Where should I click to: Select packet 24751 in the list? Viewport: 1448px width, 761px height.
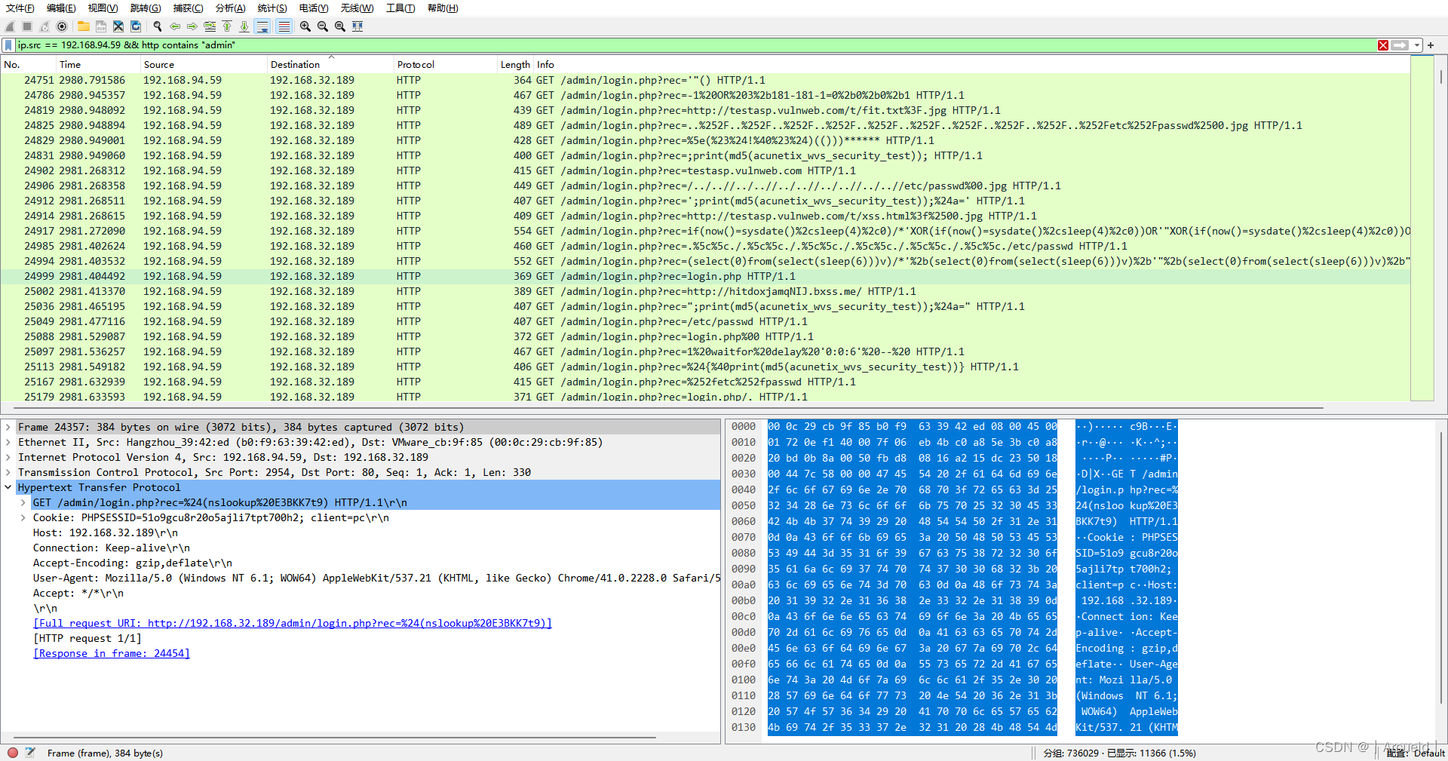point(705,80)
